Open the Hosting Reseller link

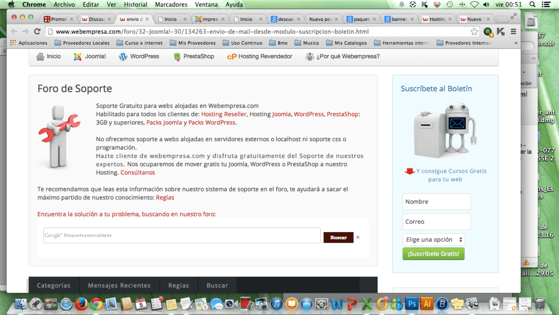[x=224, y=114]
